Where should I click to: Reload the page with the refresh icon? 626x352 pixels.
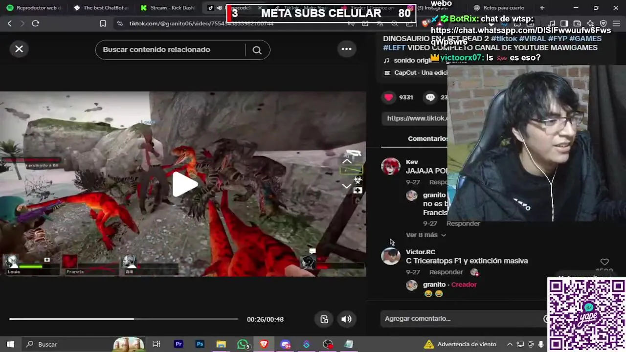[35, 23]
